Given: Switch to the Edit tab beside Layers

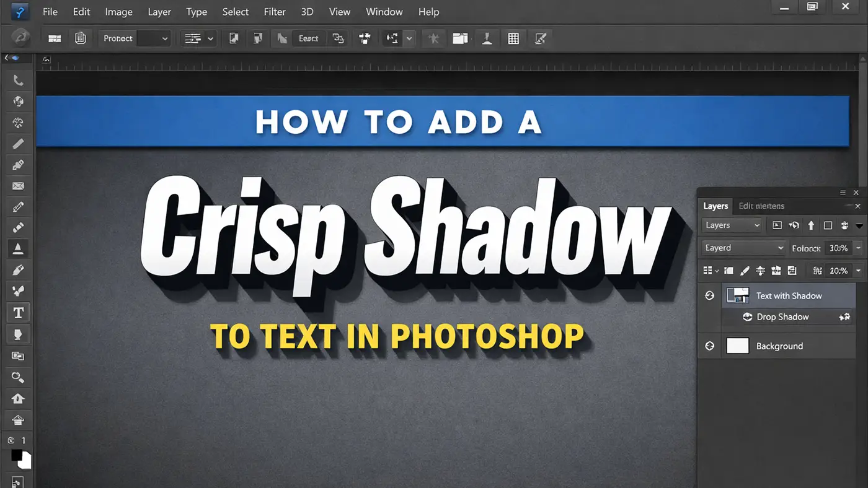Looking at the screenshot, I should pyautogui.click(x=761, y=206).
